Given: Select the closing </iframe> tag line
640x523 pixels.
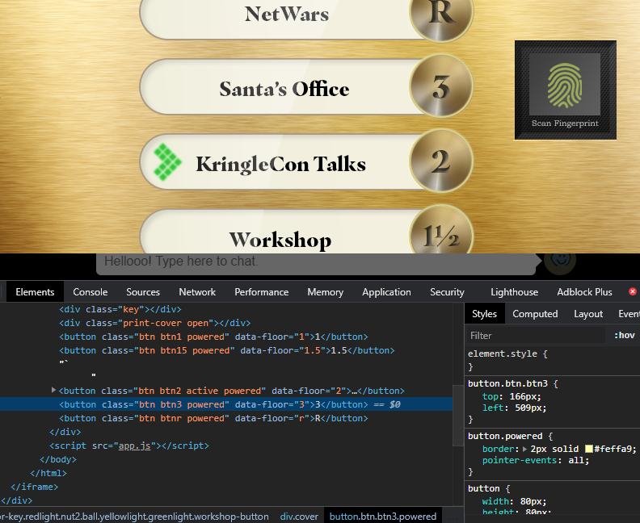Looking at the screenshot, I should (x=34, y=487).
